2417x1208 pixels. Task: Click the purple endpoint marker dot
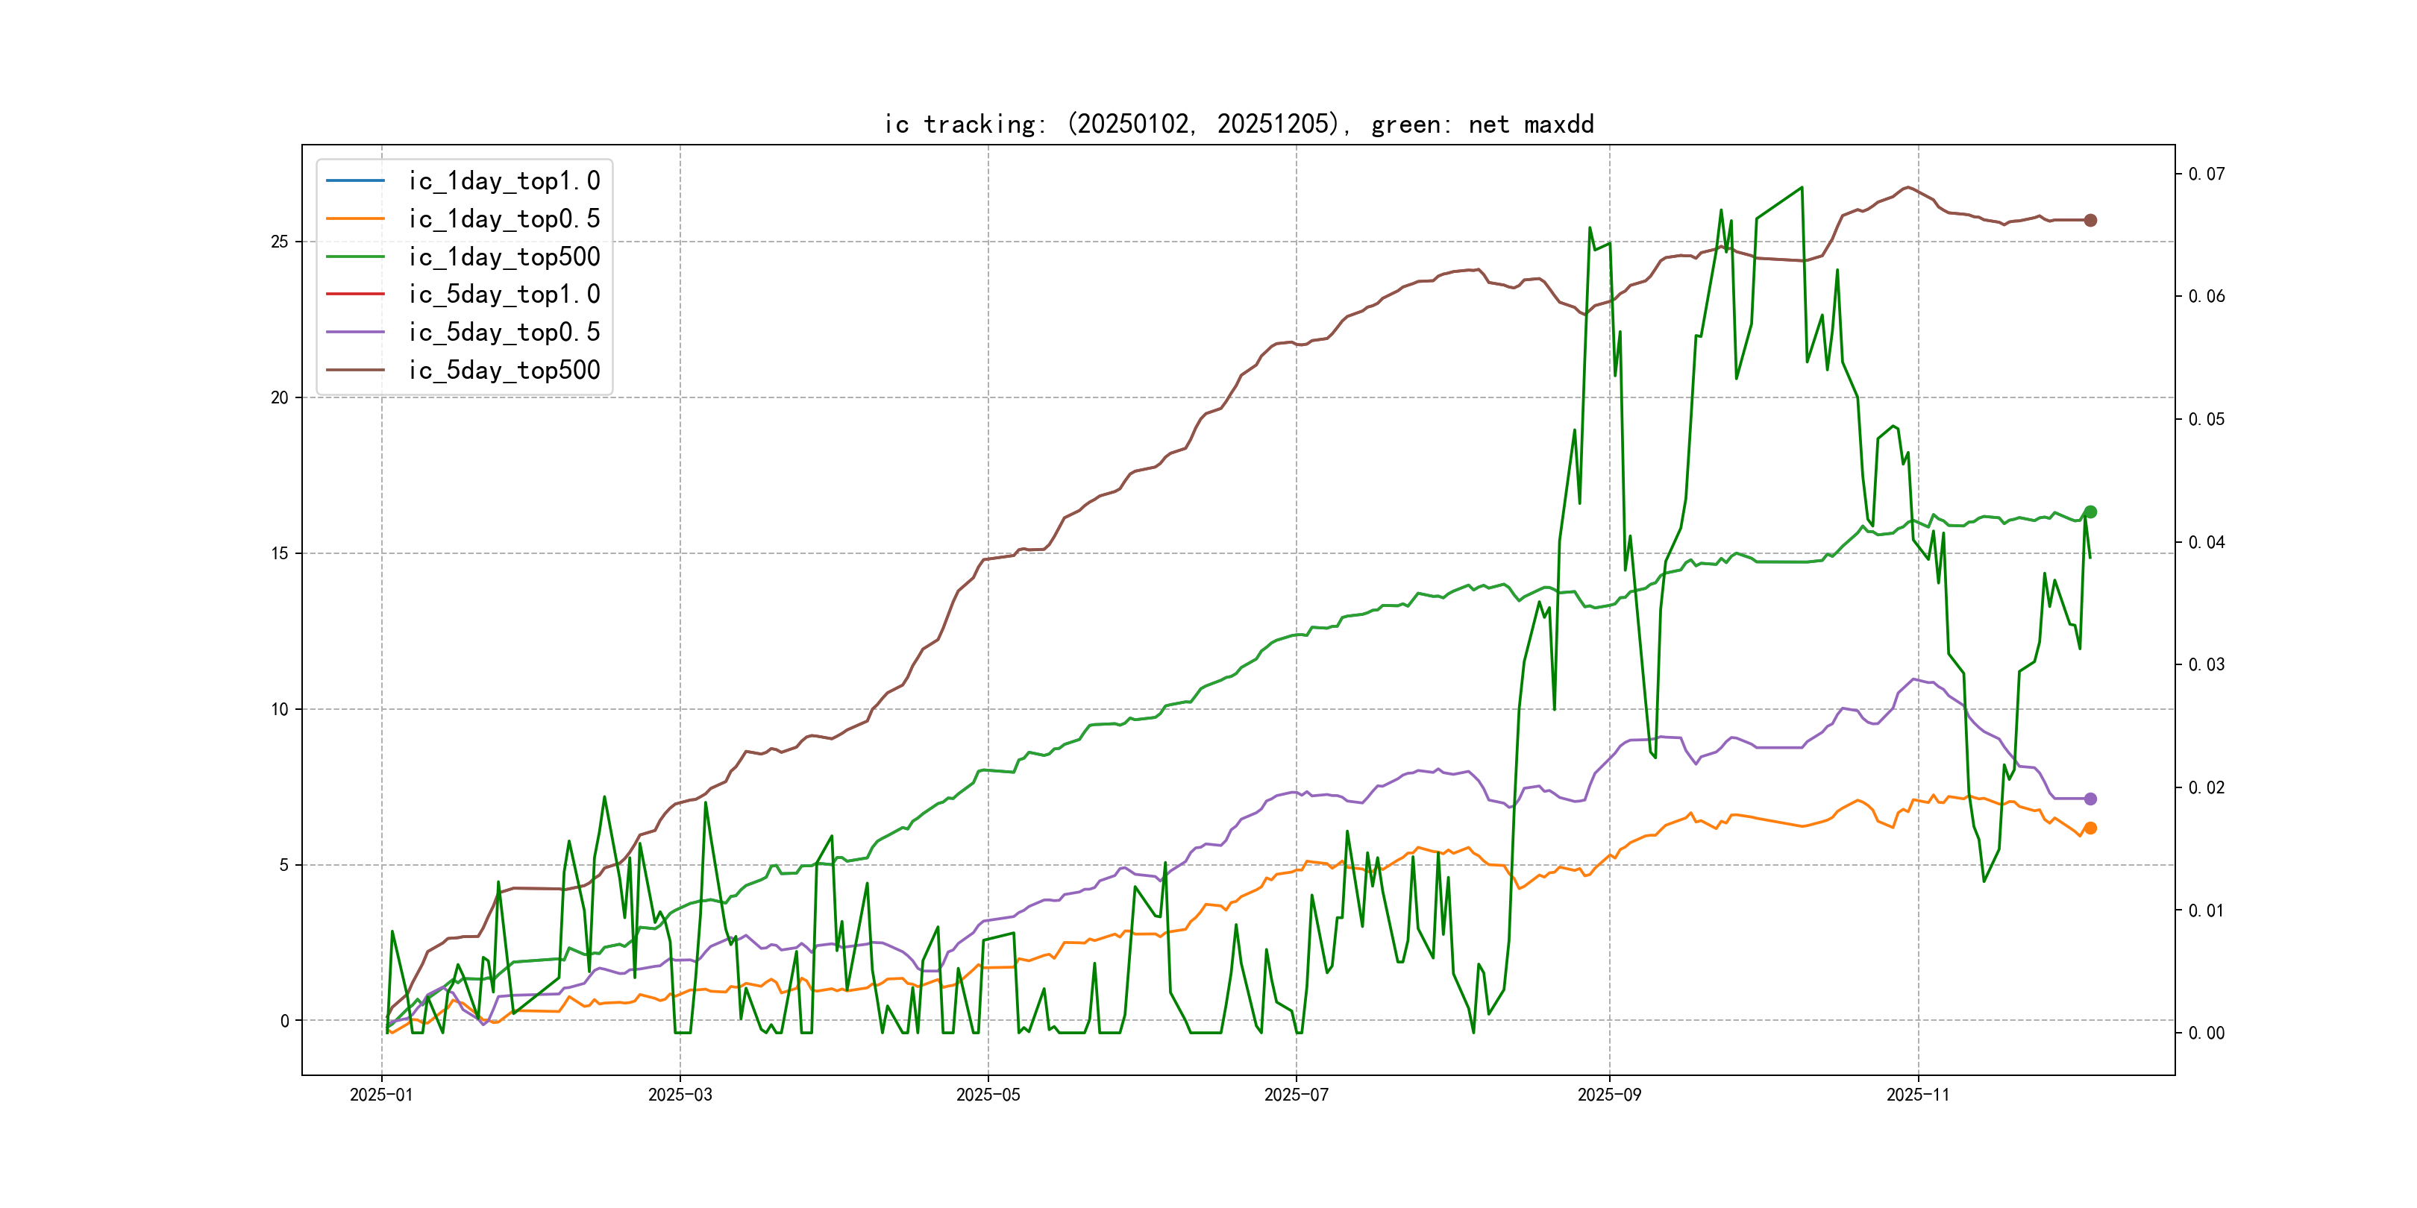pyautogui.click(x=2090, y=799)
